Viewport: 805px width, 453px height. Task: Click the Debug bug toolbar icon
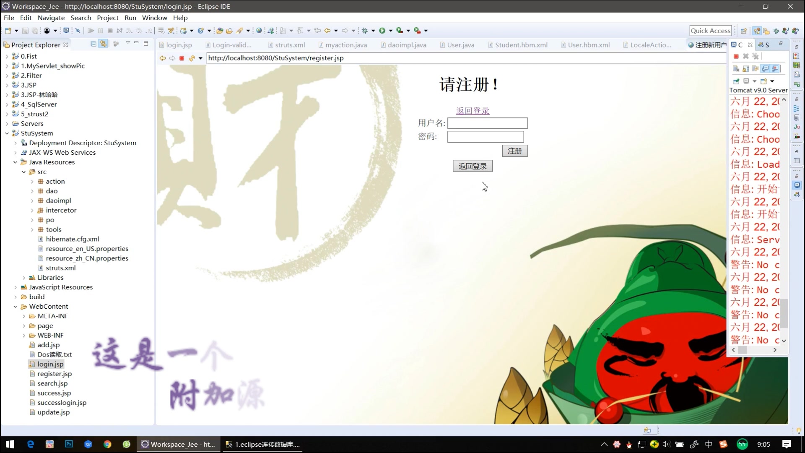365,31
